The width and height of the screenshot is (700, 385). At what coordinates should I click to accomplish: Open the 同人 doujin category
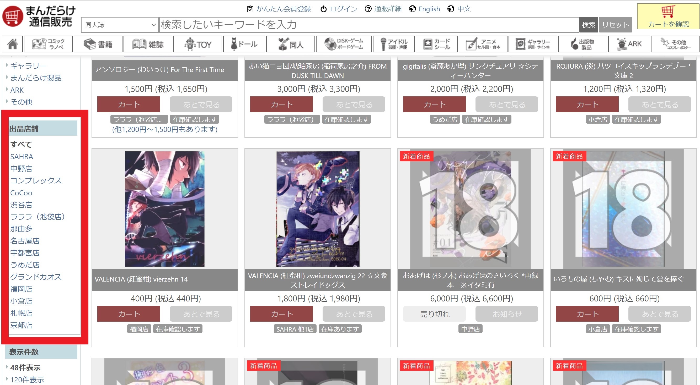(x=291, y=44)
